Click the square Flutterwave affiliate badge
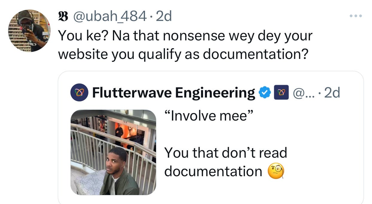372x204 pixels. point(281,93)
